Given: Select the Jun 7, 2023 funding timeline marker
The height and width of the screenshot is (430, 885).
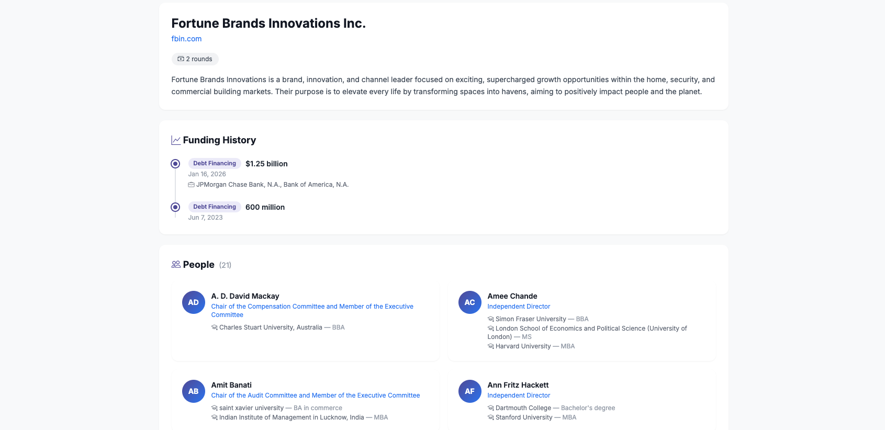Looking at the screenshot, I should 175,207.
